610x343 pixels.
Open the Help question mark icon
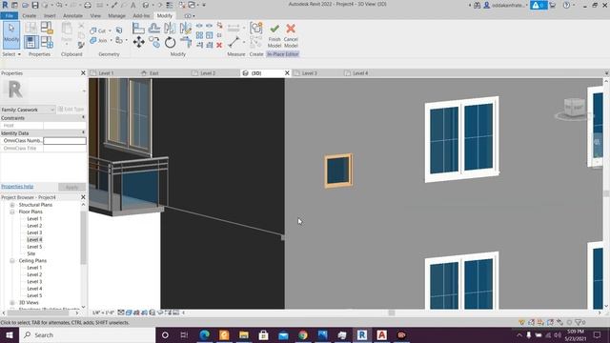pyautogui.click(x=567, y=5)
